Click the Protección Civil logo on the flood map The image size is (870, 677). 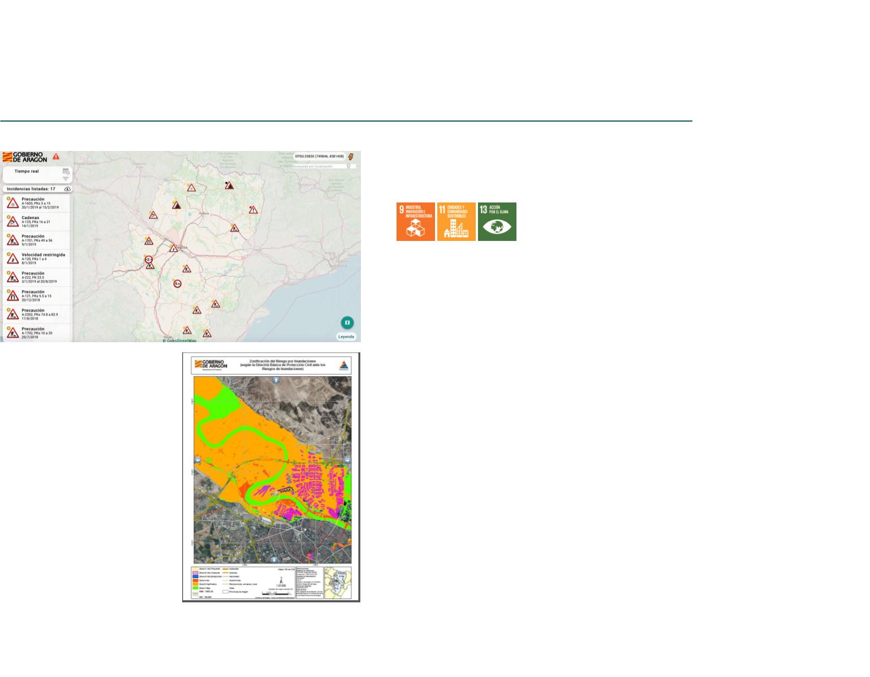[344, 366]
